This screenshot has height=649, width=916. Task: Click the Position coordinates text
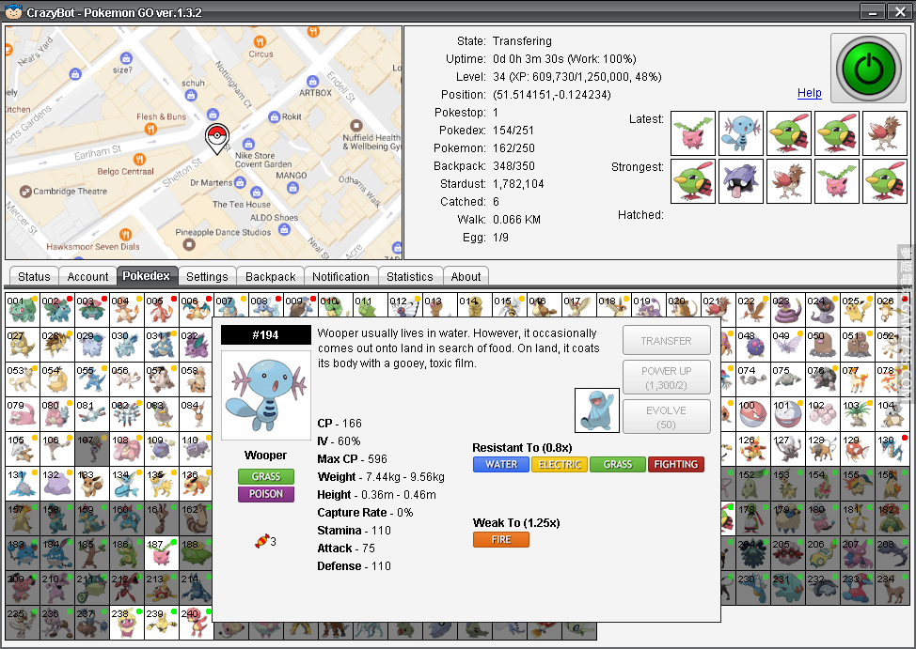[x=551, y=95]
